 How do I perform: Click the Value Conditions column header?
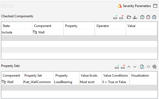[x=116, y=76]
